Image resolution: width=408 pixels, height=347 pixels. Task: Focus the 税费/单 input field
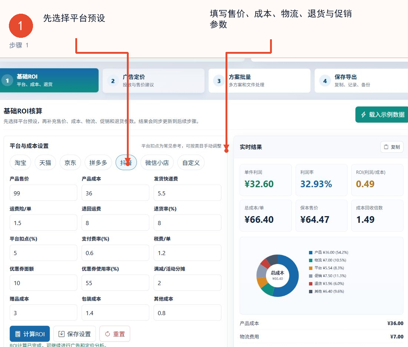pos(188,253)
